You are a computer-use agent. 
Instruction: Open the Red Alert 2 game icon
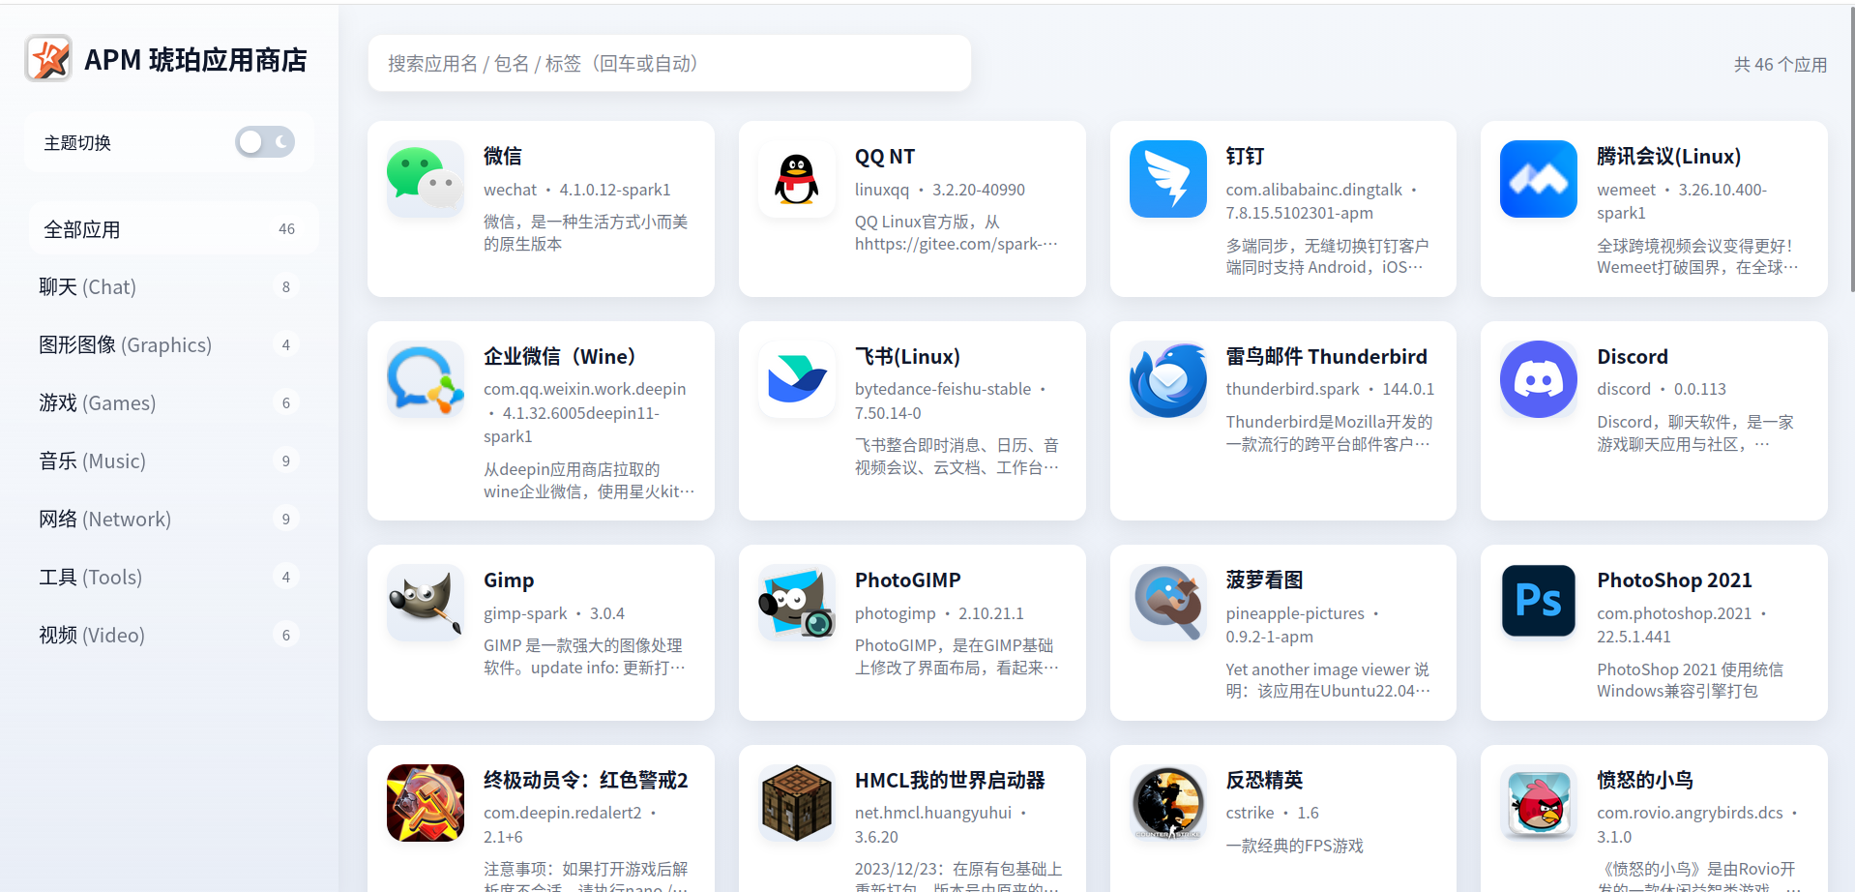pos(426,803)
